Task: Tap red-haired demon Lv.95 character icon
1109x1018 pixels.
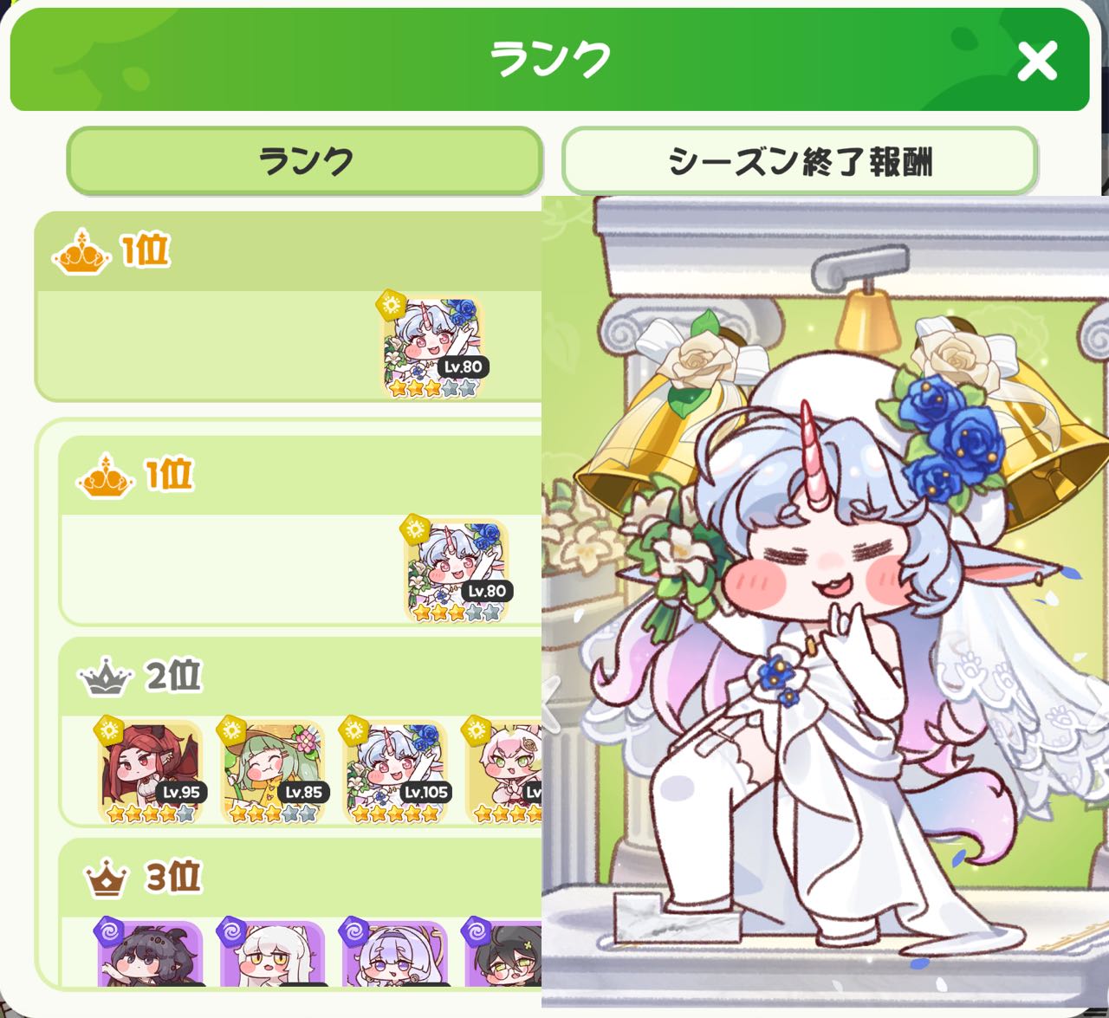Action: point(149,770)
